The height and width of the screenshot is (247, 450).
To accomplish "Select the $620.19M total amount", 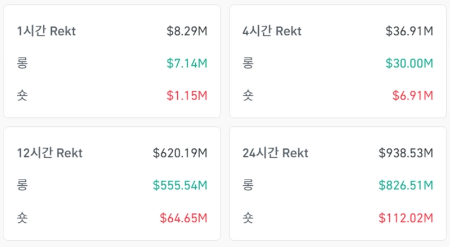I will tap(180, 153).
